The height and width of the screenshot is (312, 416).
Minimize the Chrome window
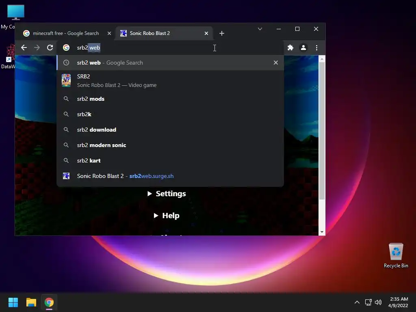point(279,29)
